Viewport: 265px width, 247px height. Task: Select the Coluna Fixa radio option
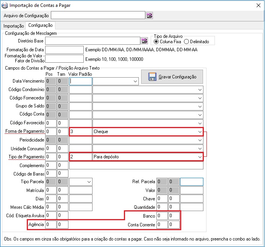pyautogui.click(x=156, y=41)
